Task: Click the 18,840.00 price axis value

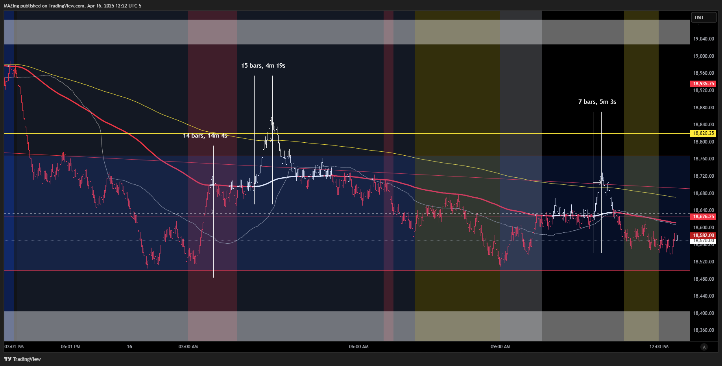Action: pos(704,125)
